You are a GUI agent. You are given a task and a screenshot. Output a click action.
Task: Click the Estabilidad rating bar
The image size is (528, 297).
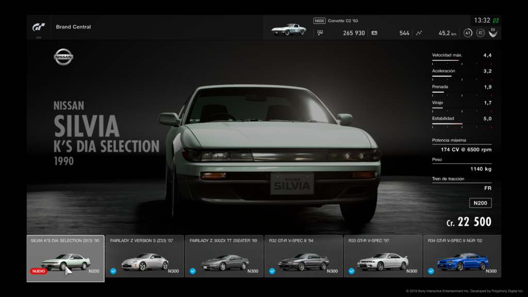coord(461,124)
